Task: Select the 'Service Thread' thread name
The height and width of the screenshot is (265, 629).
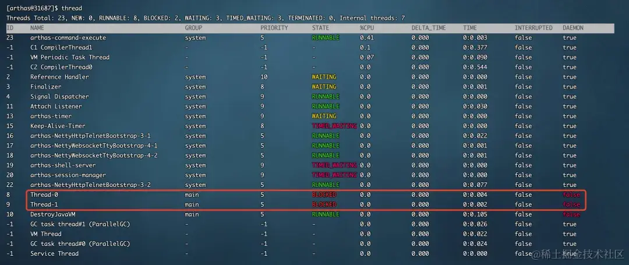Action: coord(55,254)
